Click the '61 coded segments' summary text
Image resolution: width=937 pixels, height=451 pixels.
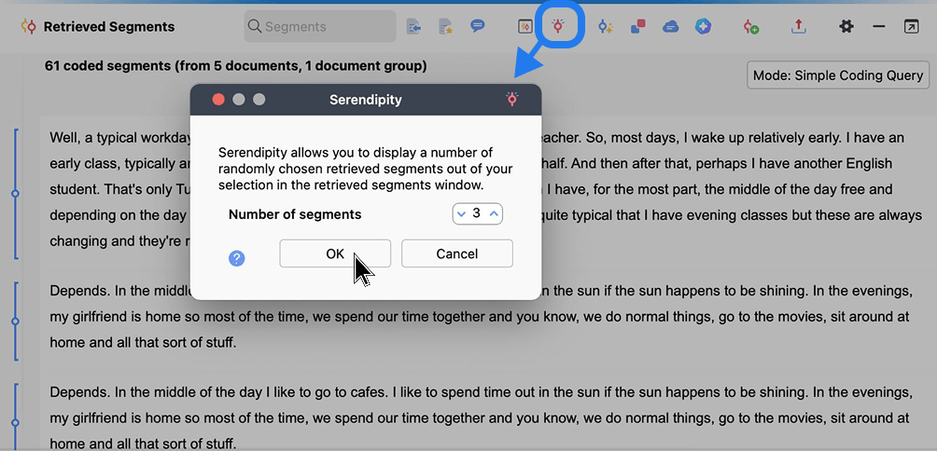point(235,65)
